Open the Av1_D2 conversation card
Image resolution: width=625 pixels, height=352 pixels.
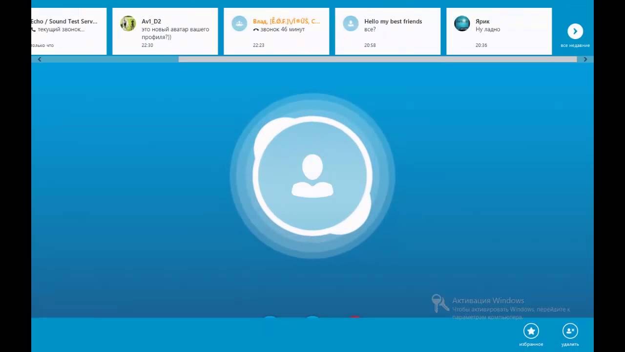165,31
